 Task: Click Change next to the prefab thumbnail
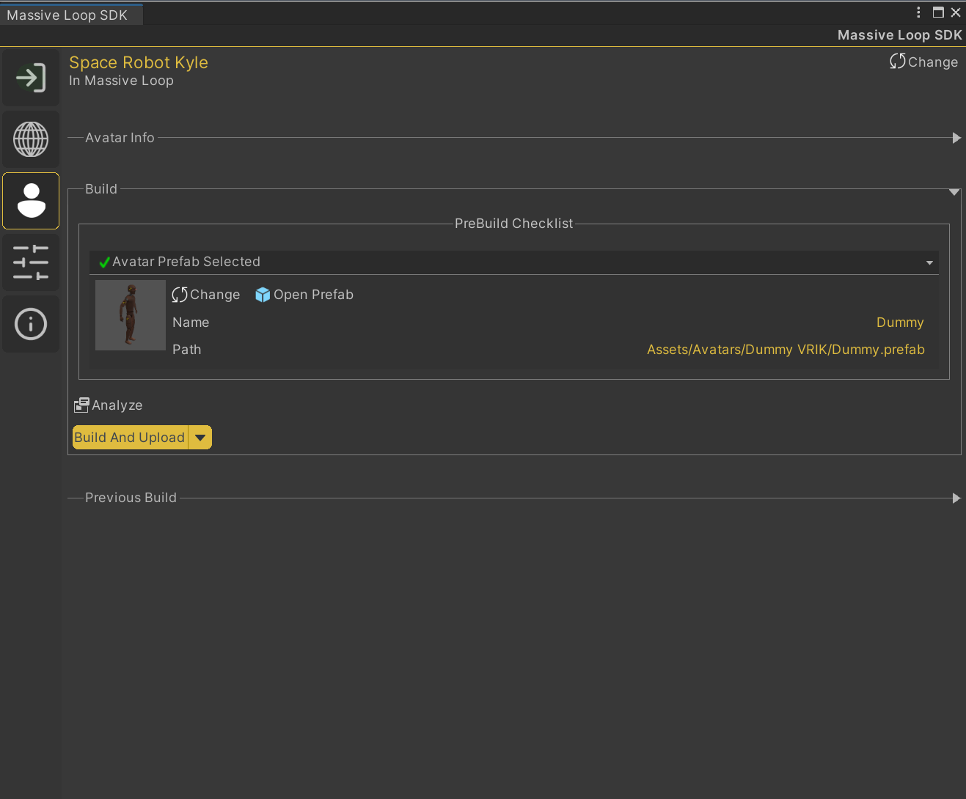point(206,295)
